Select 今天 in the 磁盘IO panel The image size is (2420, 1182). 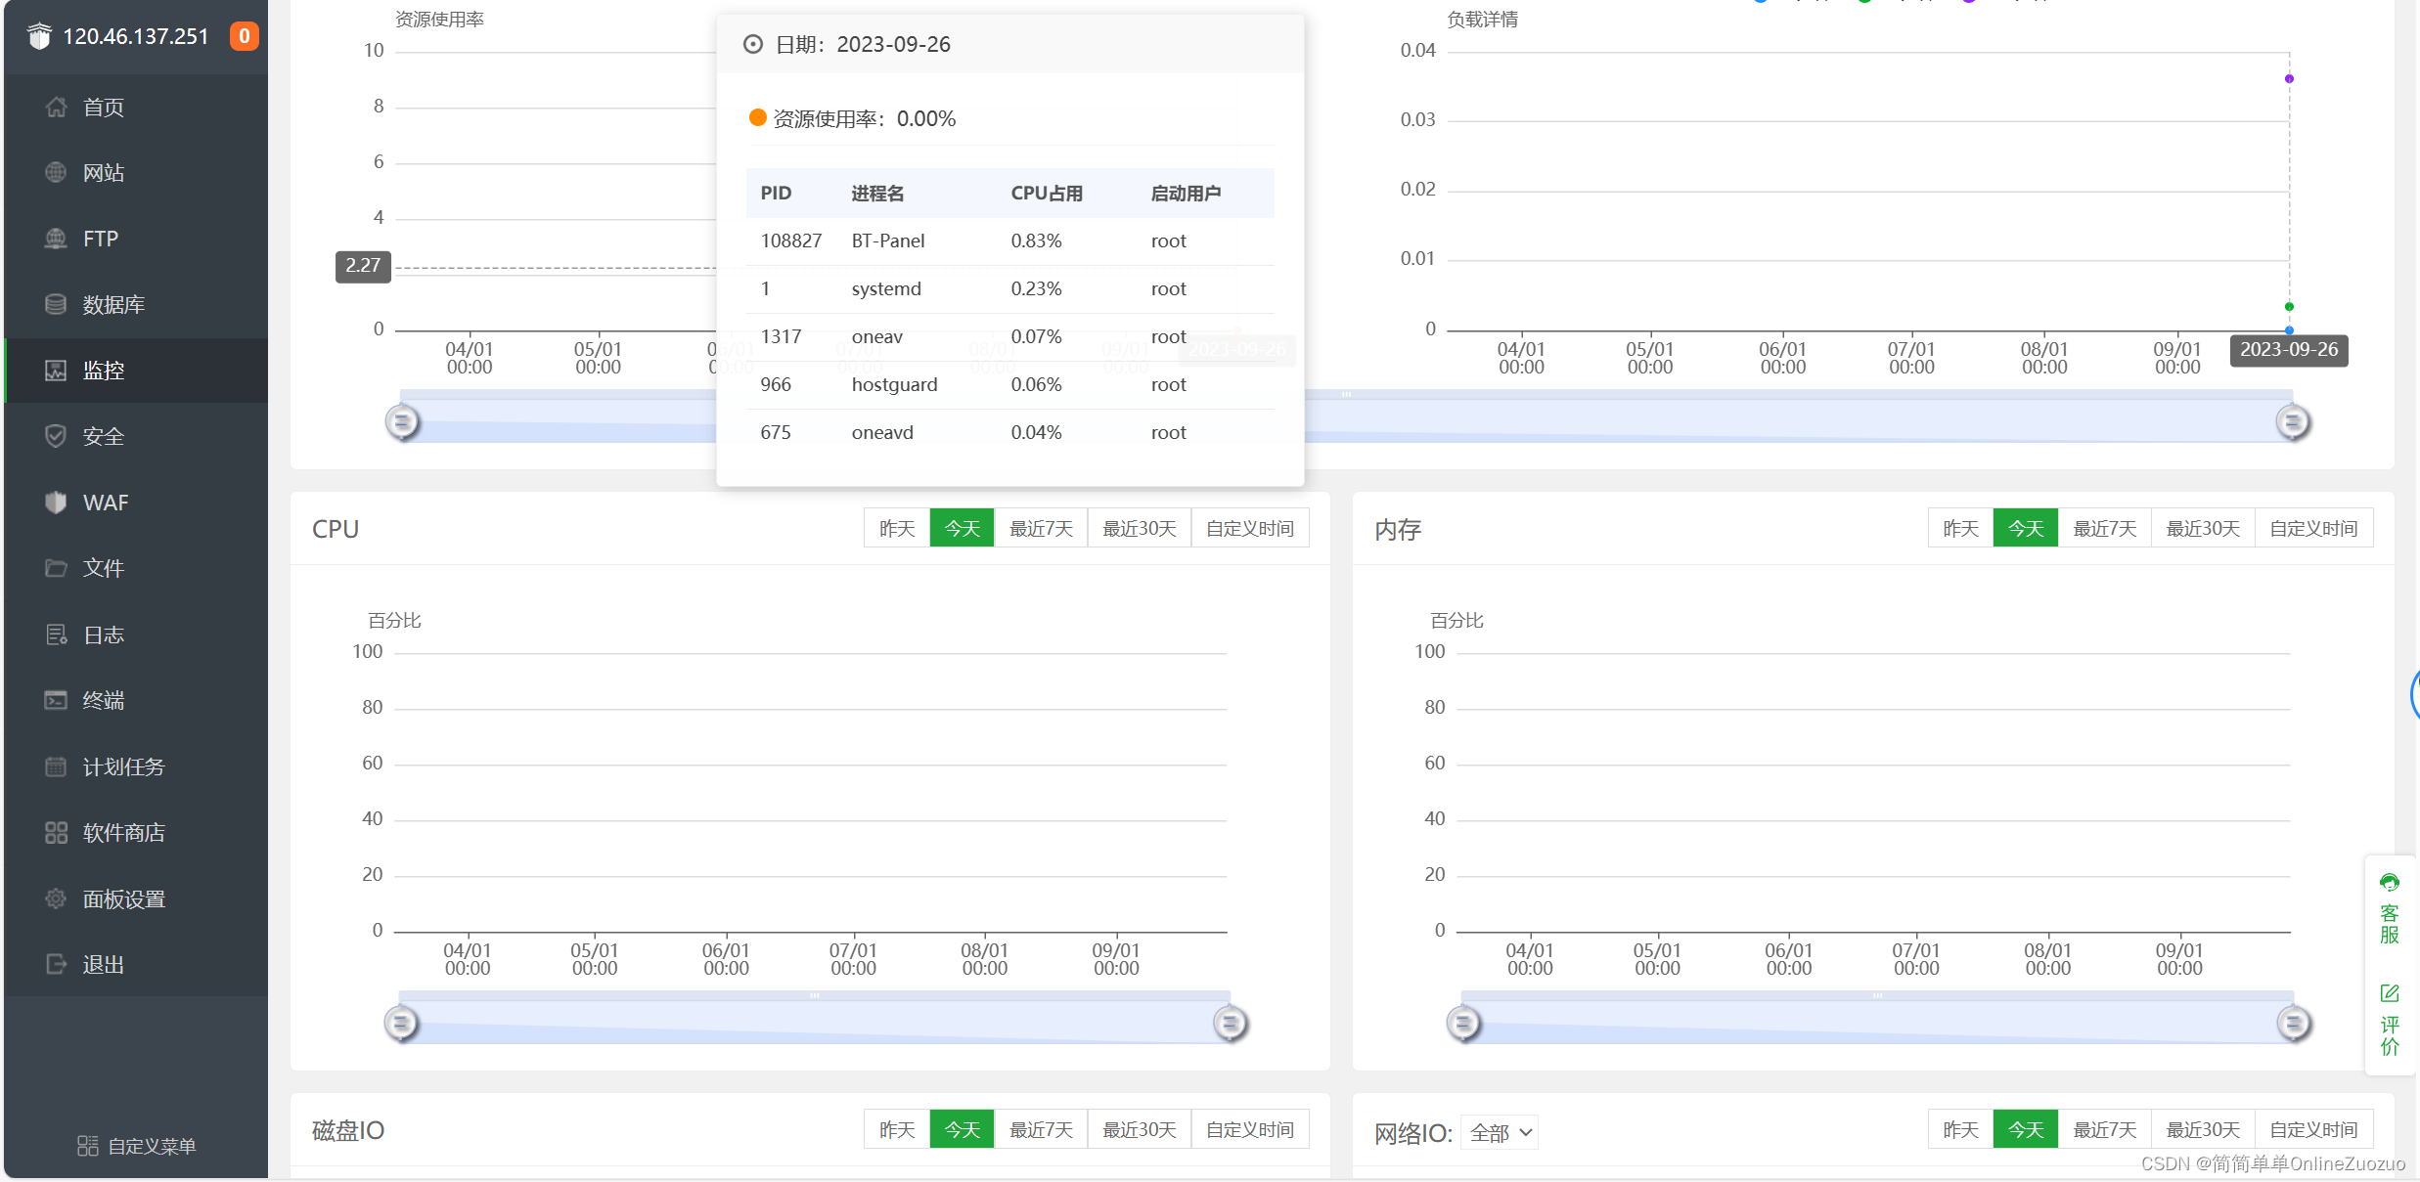963,1129
